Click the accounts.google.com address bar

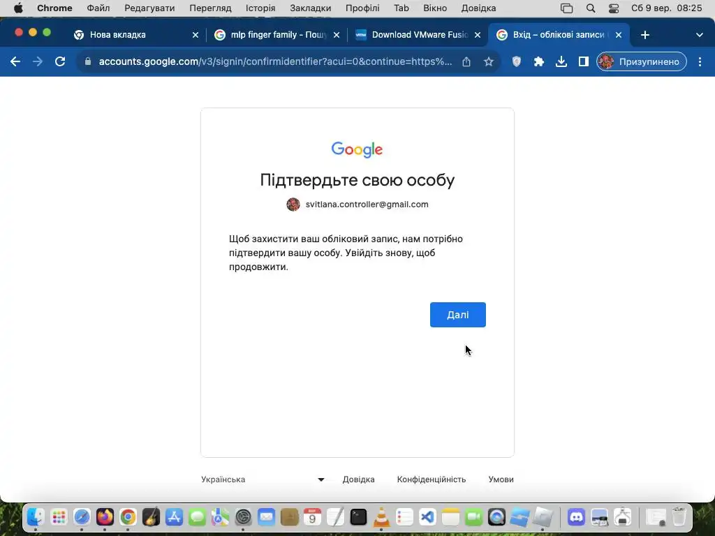[275, 61]
